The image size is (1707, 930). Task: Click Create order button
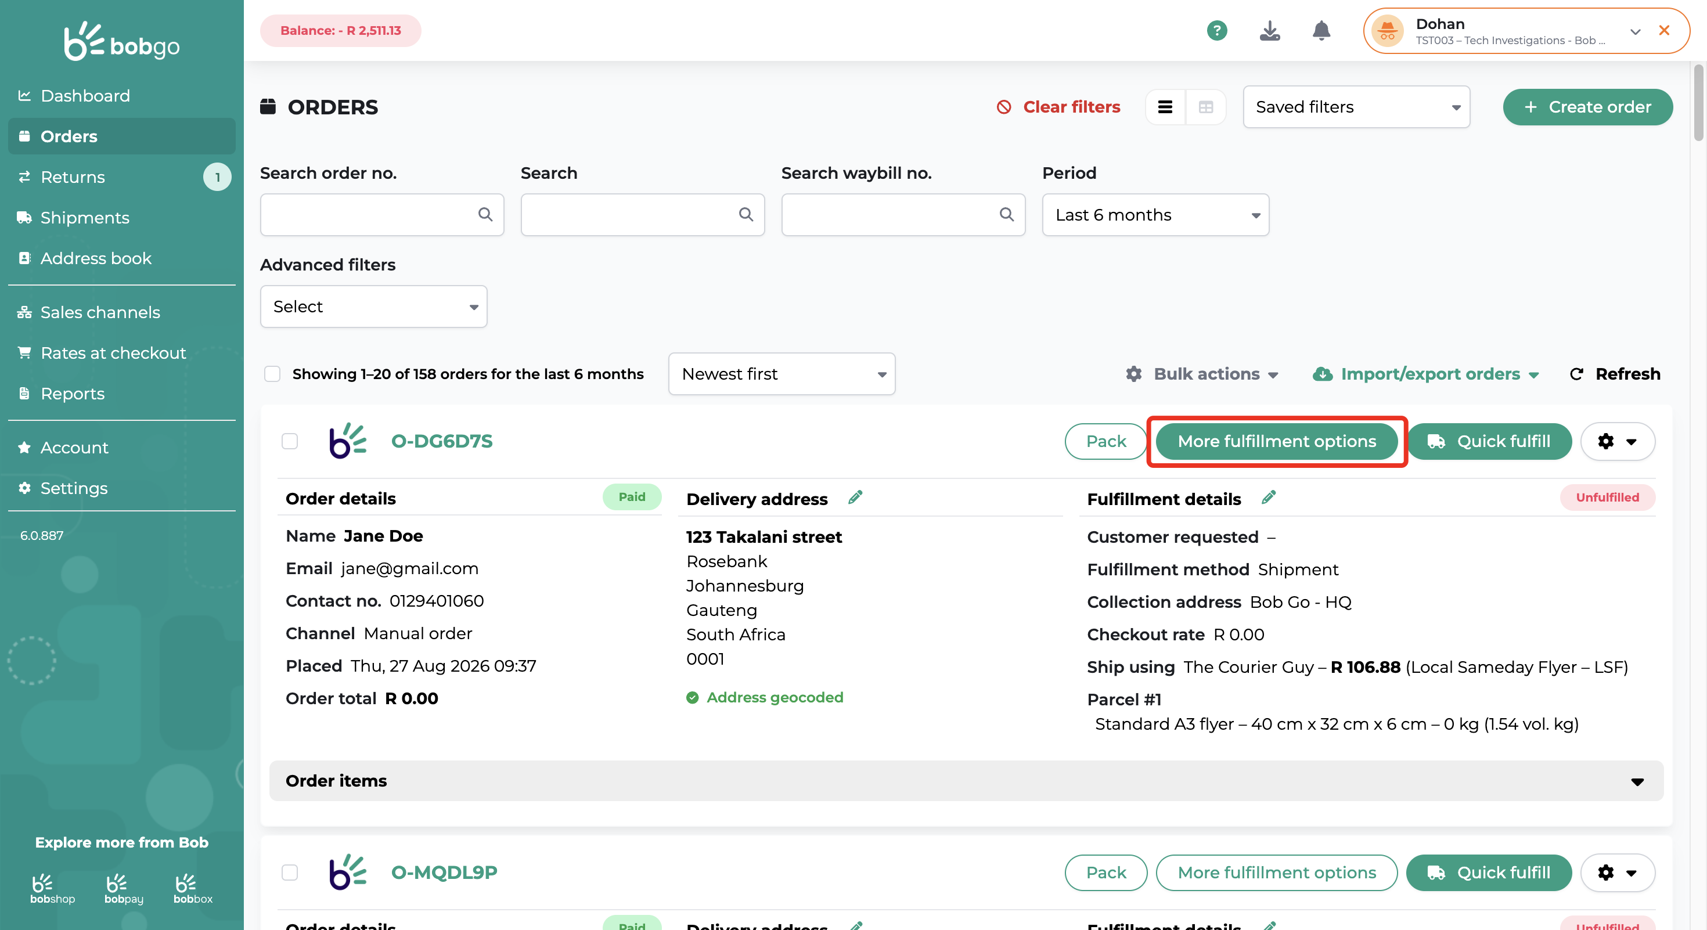coord(1587,107)
